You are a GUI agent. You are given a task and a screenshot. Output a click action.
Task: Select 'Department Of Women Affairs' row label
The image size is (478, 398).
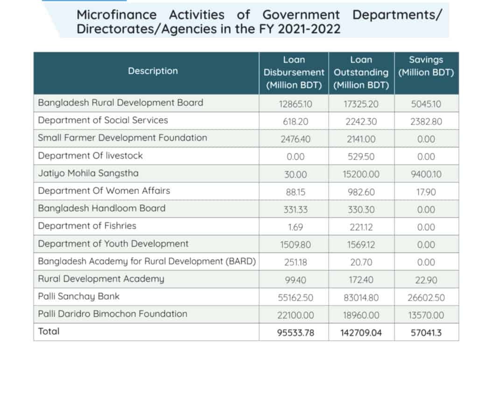tap(104, 191)
